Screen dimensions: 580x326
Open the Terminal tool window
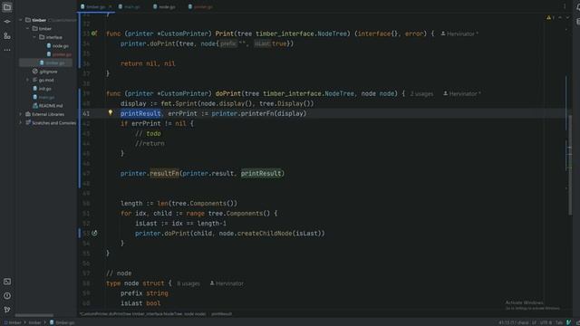7,282
